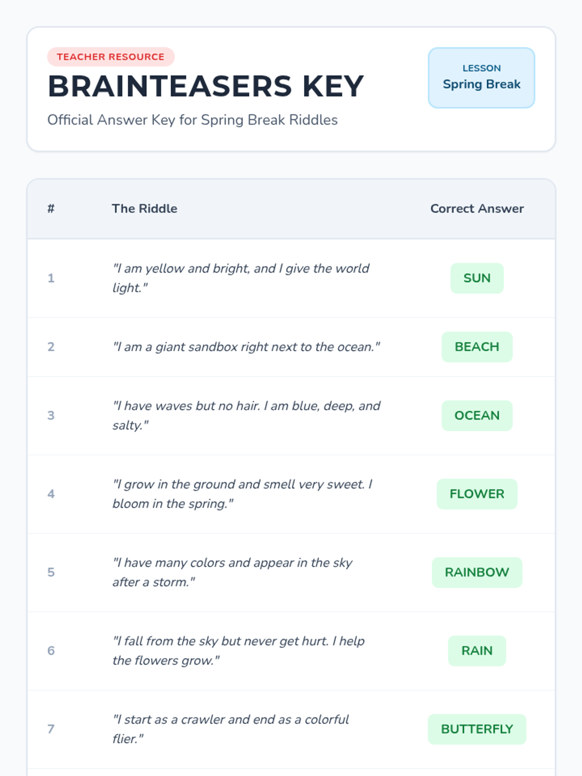Click the BUTTERFLY answer badge

[477, 729]
